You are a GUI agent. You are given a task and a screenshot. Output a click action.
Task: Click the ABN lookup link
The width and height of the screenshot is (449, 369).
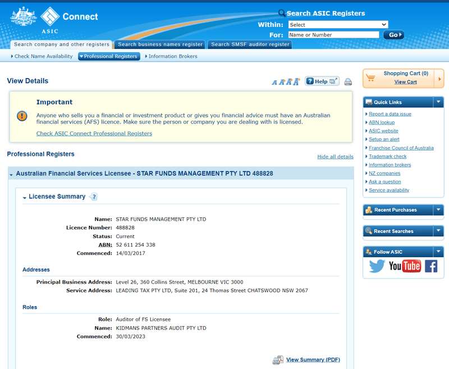pyautogui.click(x=382, y=122)
